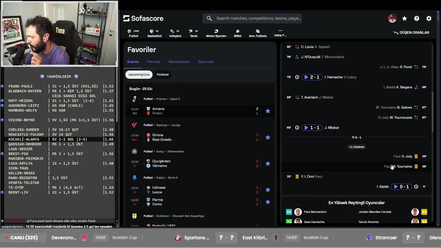Viewport: 441px width, 248px height.
Task: Switch to the Sporcular tab
Action: point(206,62)
